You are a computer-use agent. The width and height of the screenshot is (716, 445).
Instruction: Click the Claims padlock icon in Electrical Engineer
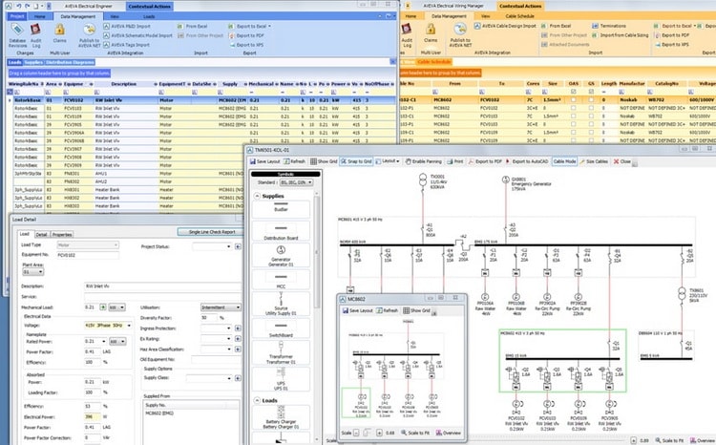click(60, 30)
